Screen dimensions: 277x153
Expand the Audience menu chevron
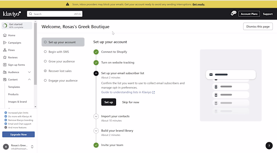click(29, 72)
